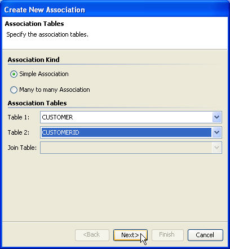Click the Association Kind section heading
230x249 pixels.
34,60
